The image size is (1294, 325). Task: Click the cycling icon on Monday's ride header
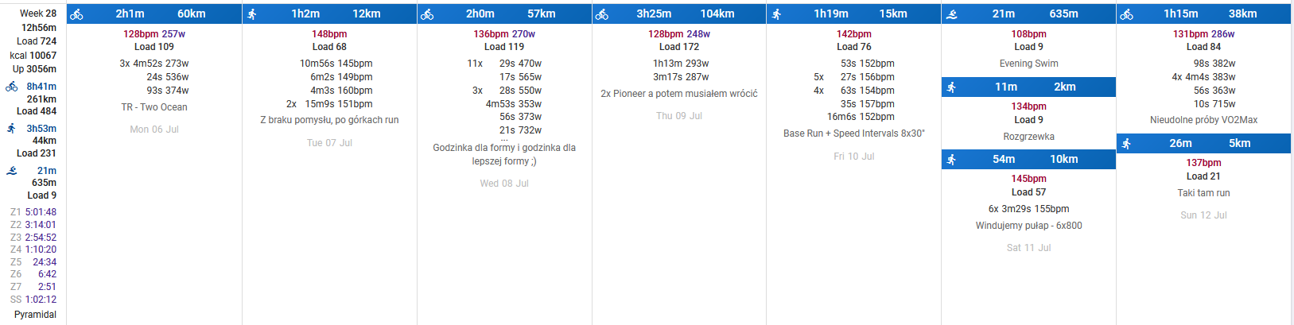pyautogui.click(x=76, y=14)
